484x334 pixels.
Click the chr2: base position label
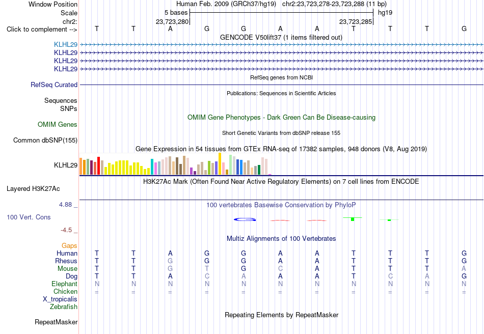(70, 22)
